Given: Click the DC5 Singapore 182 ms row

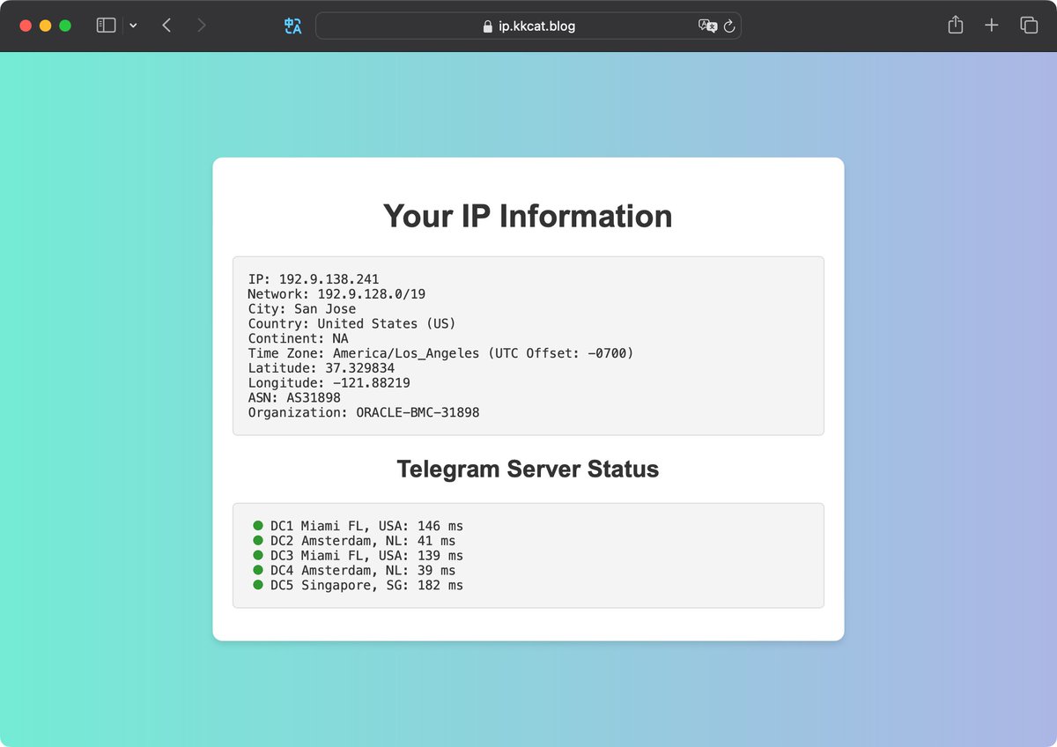Looking at the screenshot, I should (x=358, y=585).
